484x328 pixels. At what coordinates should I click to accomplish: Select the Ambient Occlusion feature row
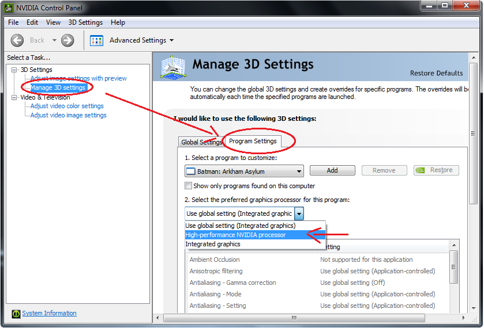[318, 260]
